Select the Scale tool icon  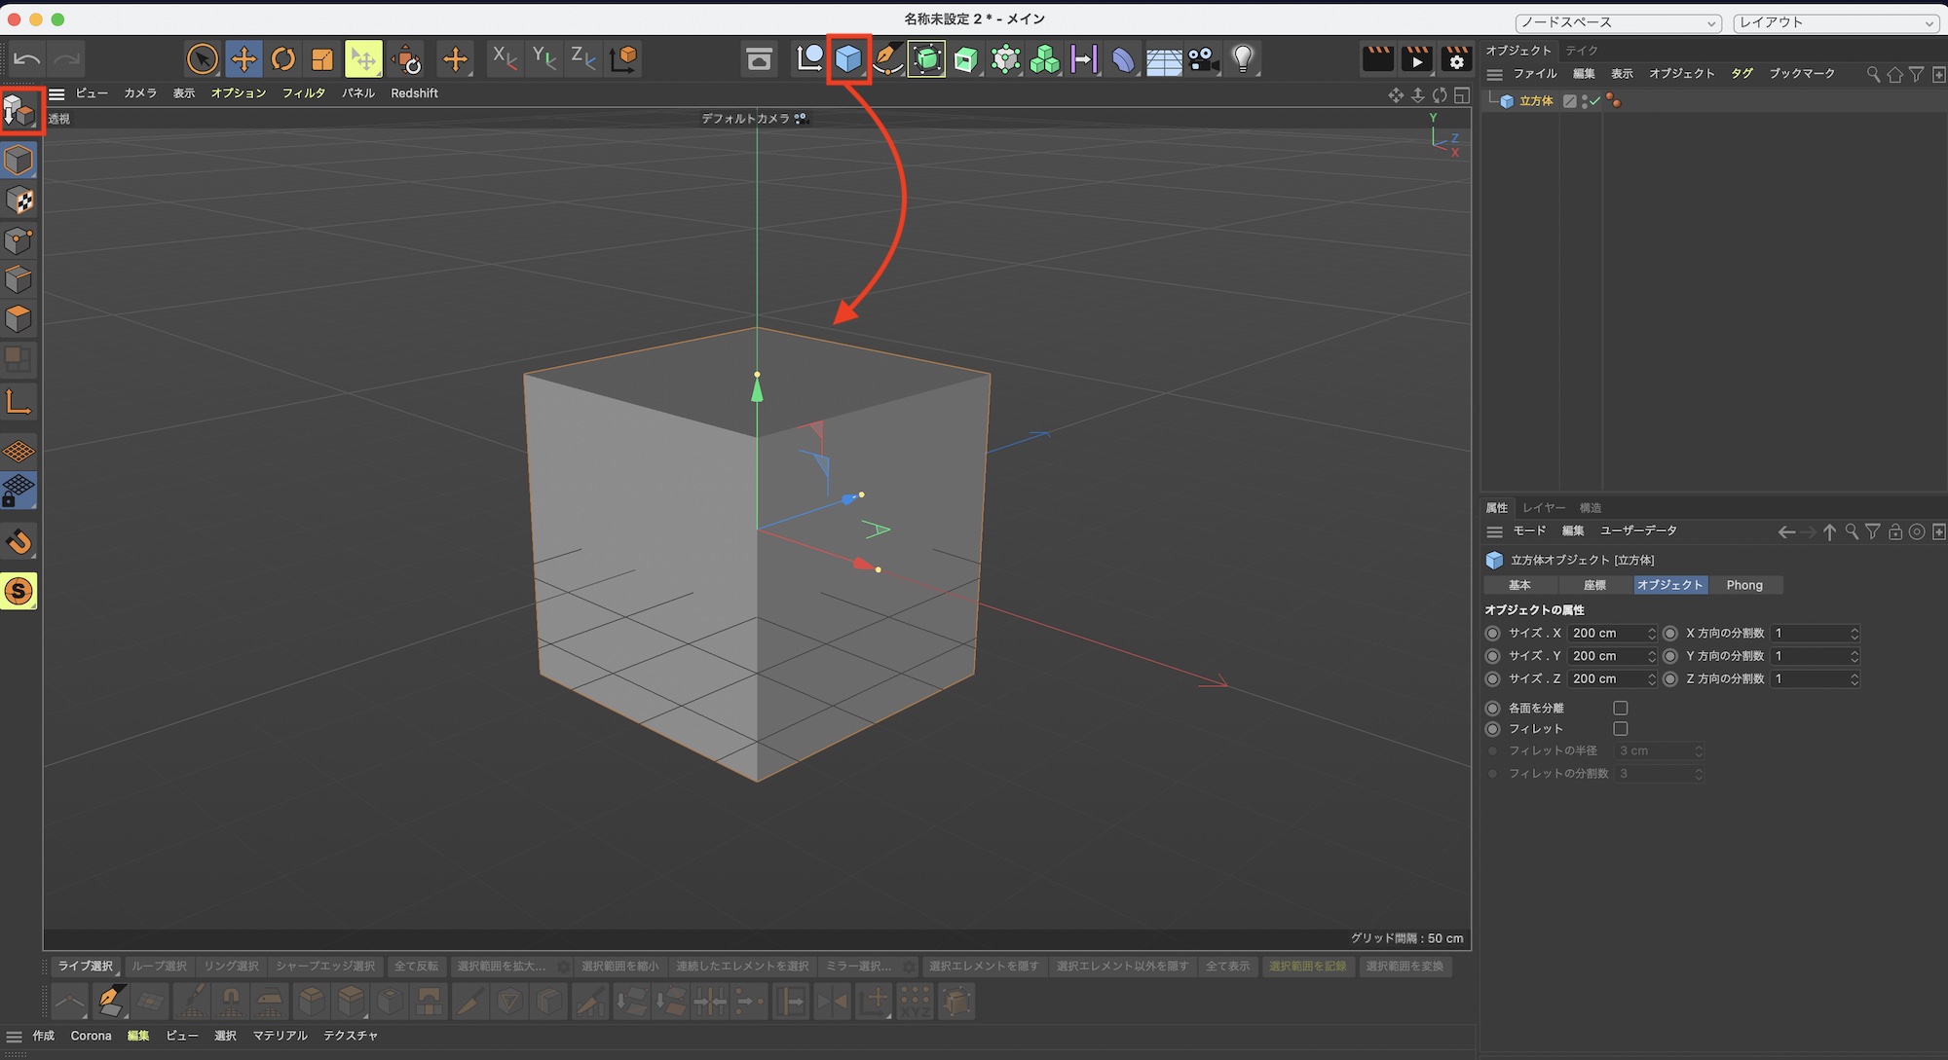click(x=322, y=59)
